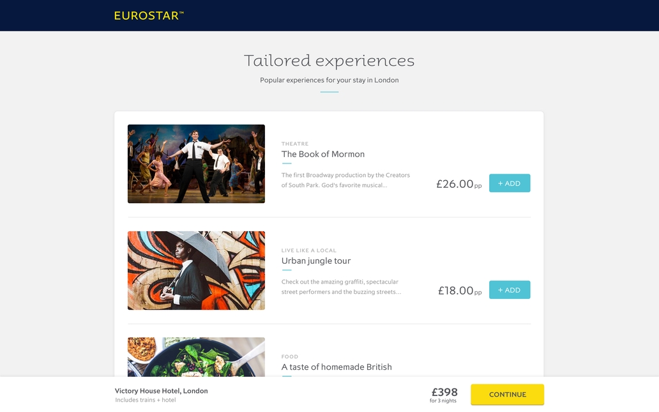This screenshot has height=412, width=659.
Task: Click the £26.00 pp price
Action: (459, 184)
